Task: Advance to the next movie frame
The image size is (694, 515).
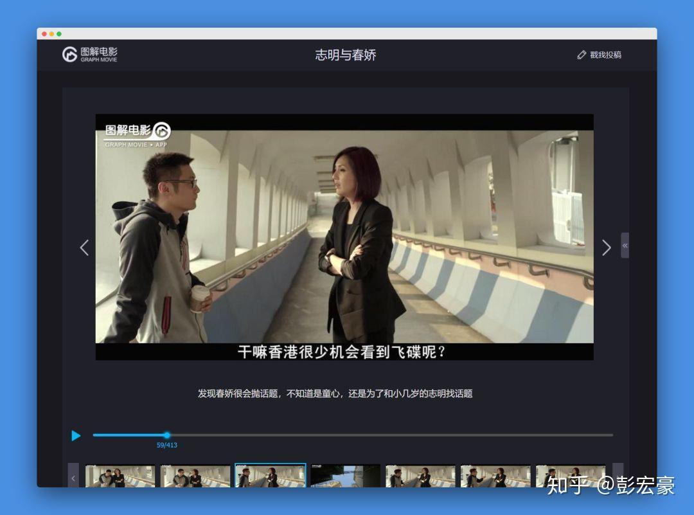Action: point(607,248)
